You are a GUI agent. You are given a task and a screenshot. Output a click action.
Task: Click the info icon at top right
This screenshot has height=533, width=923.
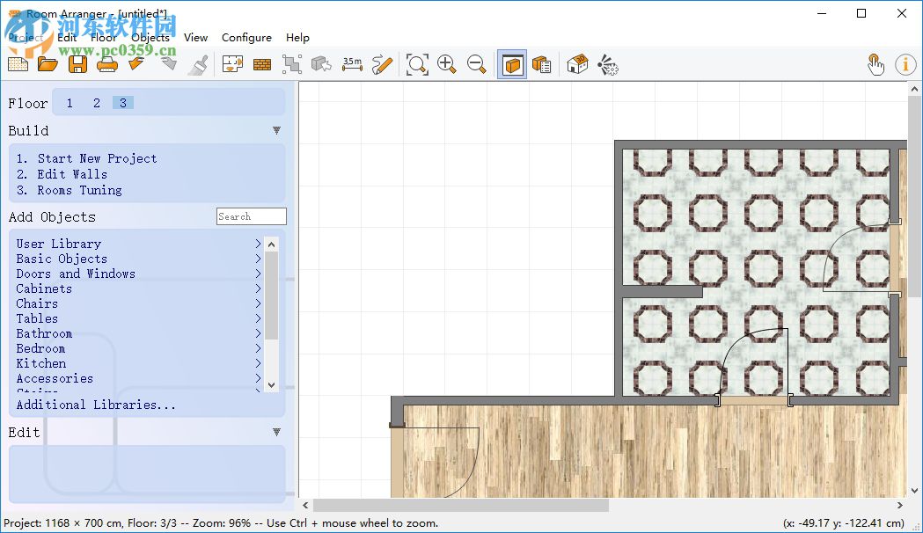click(x=905, y=64)
